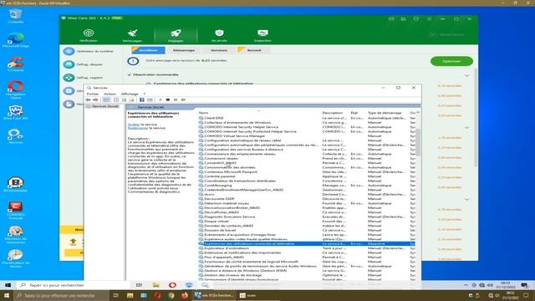Click the guest Taper ici pour rechercher field

click(x=73, y=285)
